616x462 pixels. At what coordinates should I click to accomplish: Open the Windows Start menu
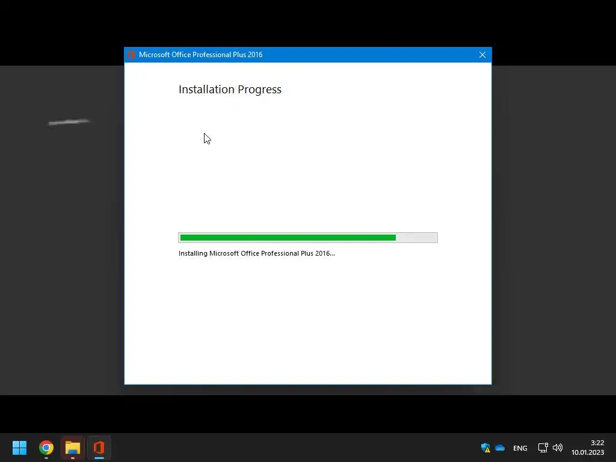(x=19, y=448)
